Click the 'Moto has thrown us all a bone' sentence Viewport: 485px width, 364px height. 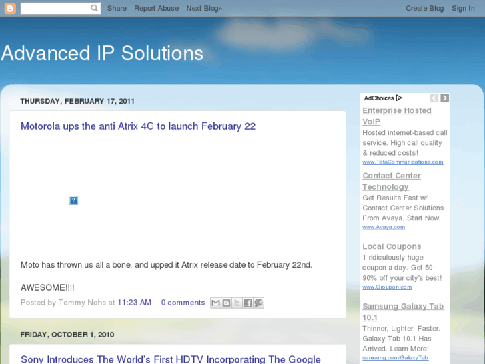click(166, 265)
